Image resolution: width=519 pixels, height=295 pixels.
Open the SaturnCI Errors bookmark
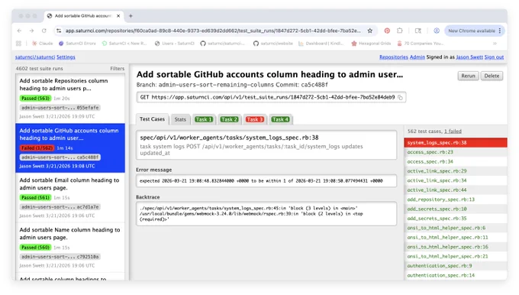(x=77, y=44)
